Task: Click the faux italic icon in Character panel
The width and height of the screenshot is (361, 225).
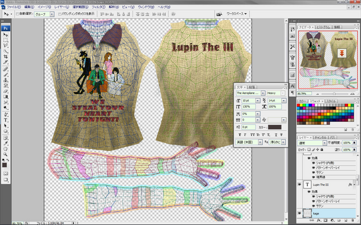Action: tap(245, 135)
